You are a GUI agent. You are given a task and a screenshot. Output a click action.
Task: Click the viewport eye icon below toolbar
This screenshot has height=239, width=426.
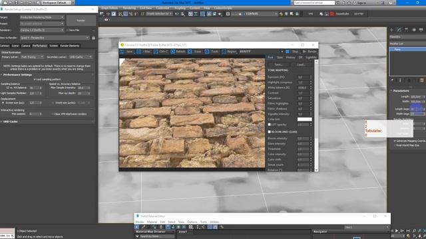click(106, 20)
